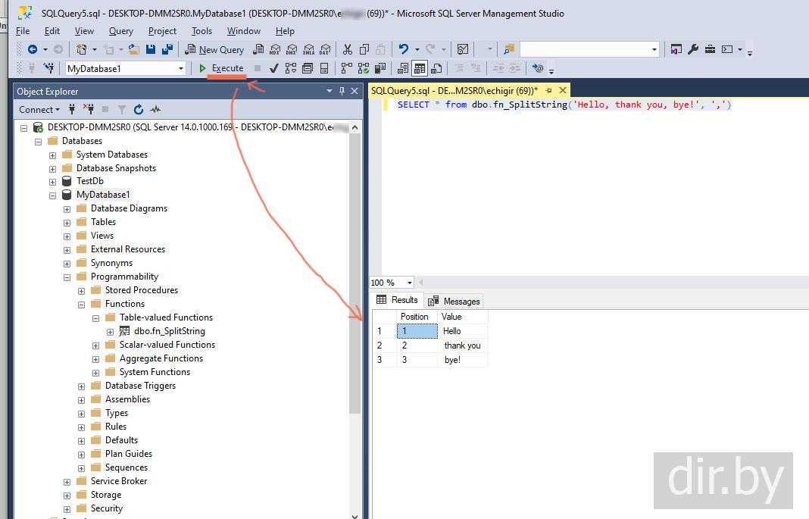
Task: Open the Query menu
Action: click(x=120, y=31)
